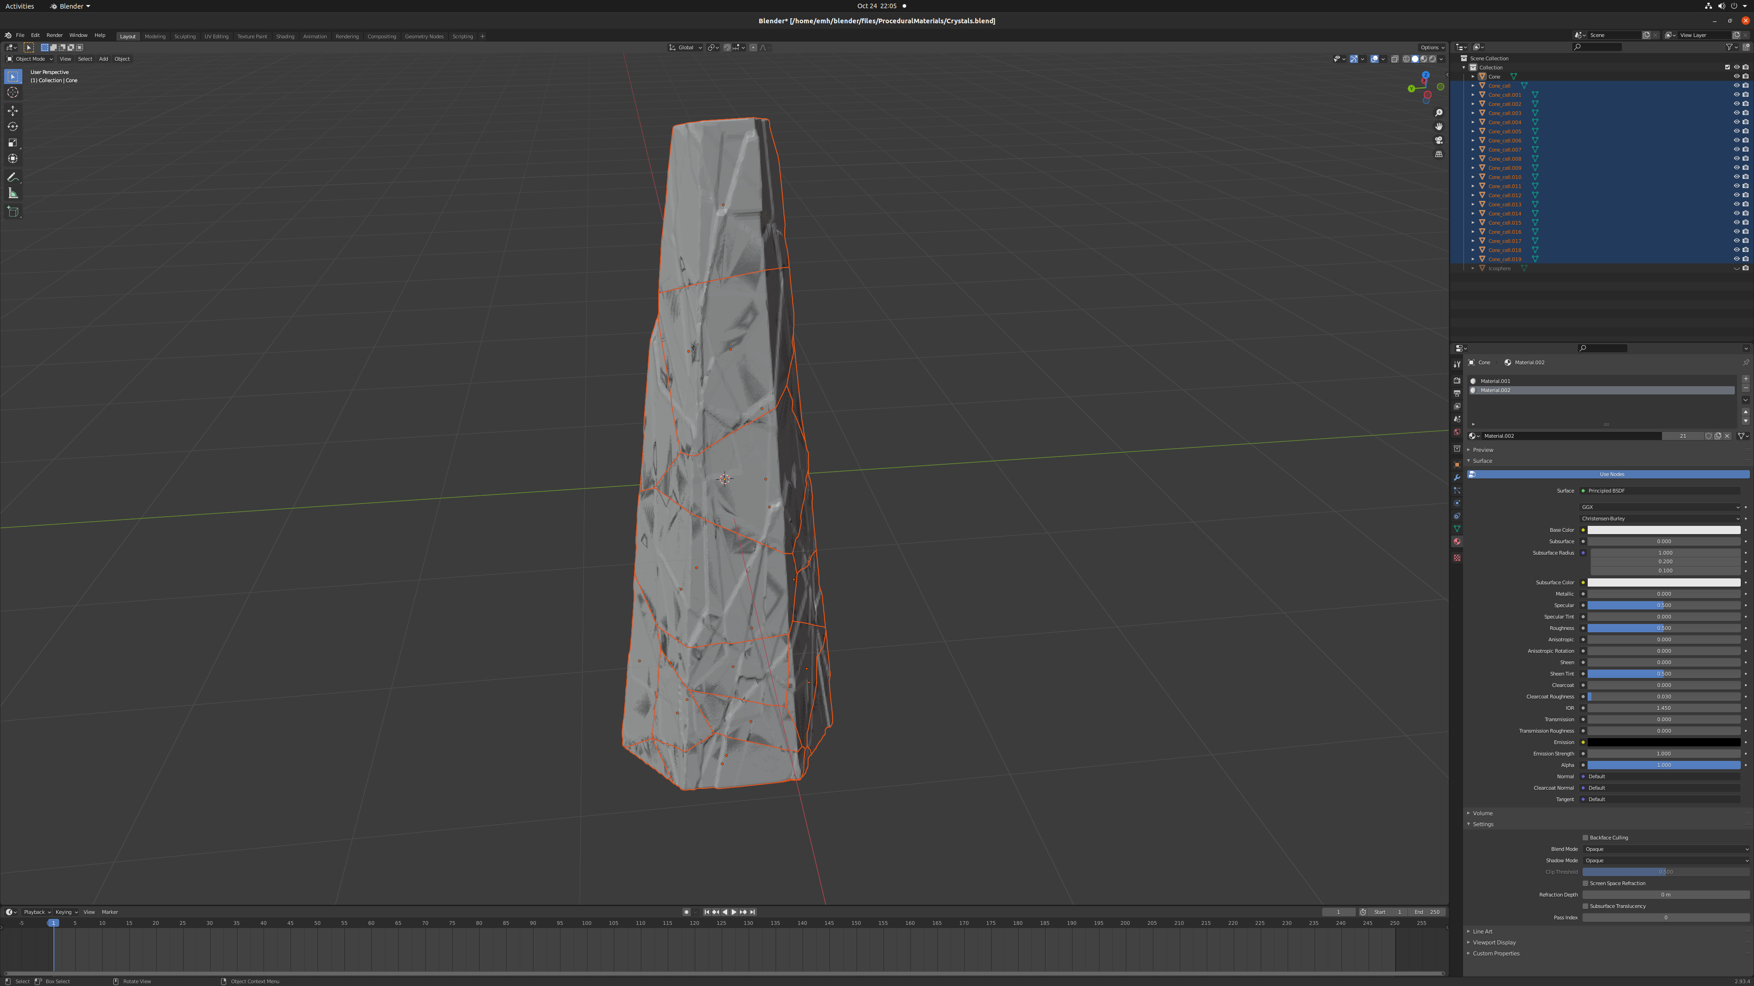Enable Subsurface Translucency checkbox
1754x986 pixels.
[1585, 907]
